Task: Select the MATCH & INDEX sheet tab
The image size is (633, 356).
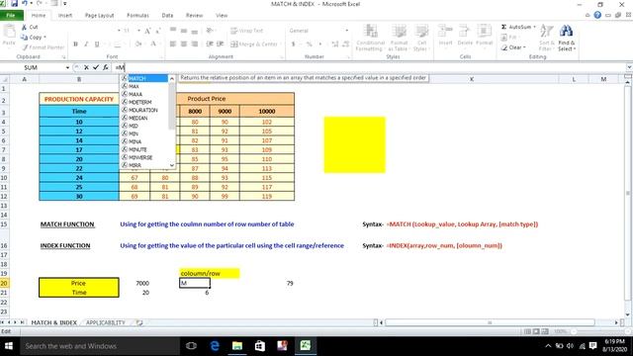Action: 53,322
